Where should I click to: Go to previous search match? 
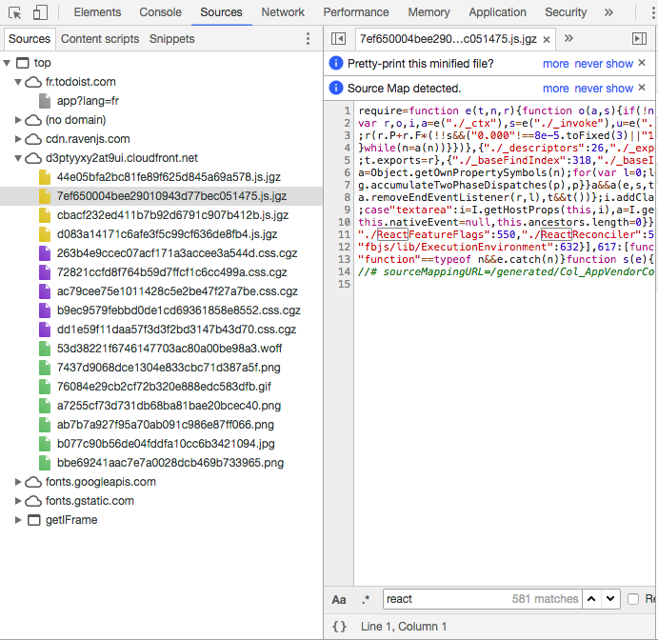pyautogui.click(x=591, y=599)
